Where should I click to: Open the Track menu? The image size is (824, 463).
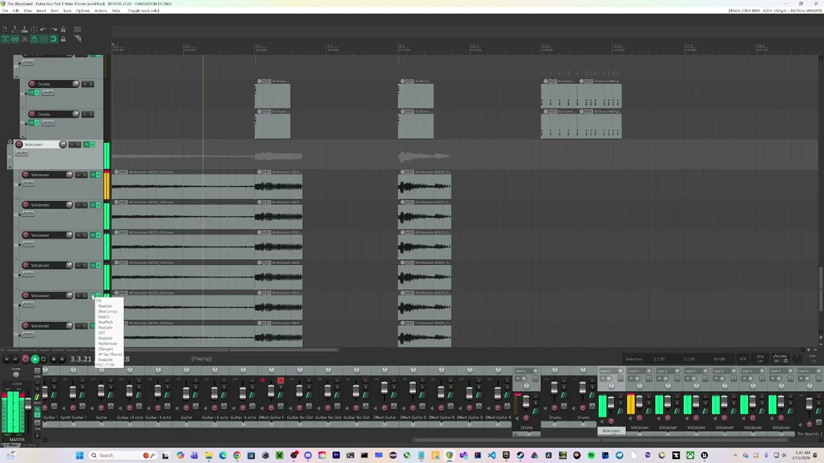67,11
